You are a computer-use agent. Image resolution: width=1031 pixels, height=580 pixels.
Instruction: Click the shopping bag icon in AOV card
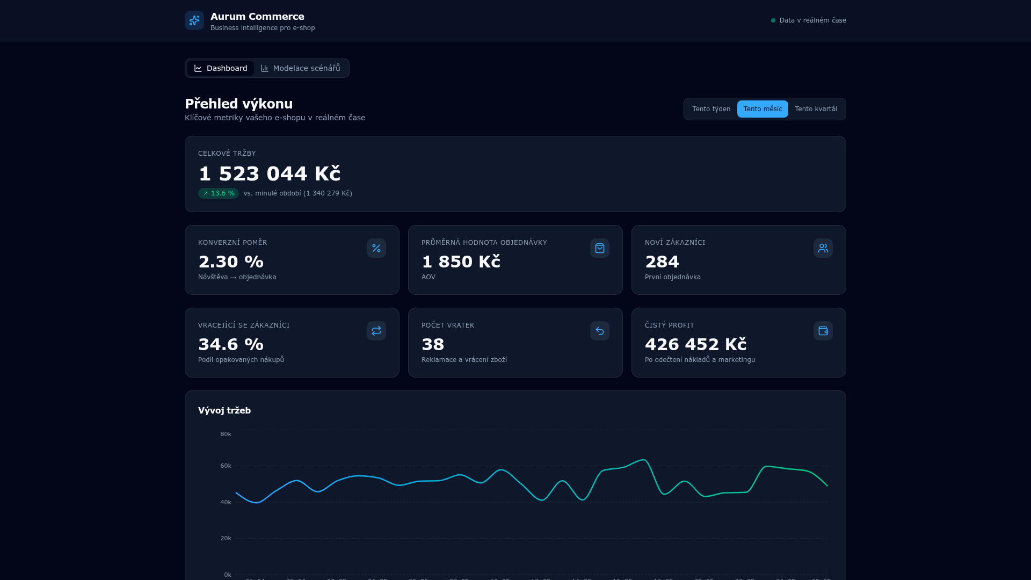600,248
